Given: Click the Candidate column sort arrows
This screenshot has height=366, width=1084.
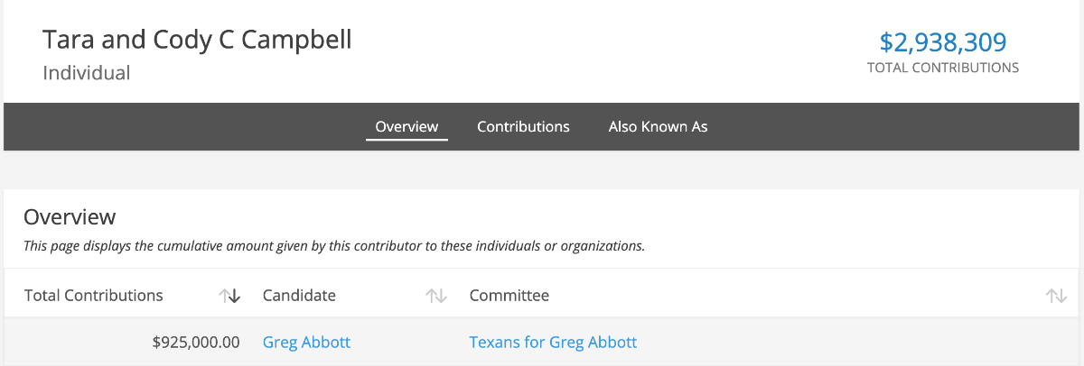Looking at the screenshot, I should pos(436,296).
